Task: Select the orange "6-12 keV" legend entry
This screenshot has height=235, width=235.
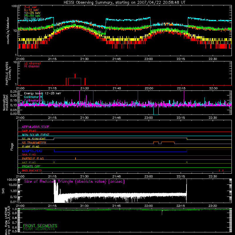Action: point(31,10)
